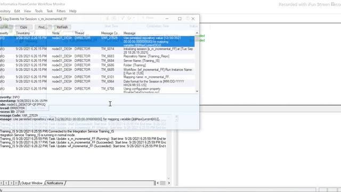
Task: Select the TM_6685 Workflow row
Action: click(97, 71)
